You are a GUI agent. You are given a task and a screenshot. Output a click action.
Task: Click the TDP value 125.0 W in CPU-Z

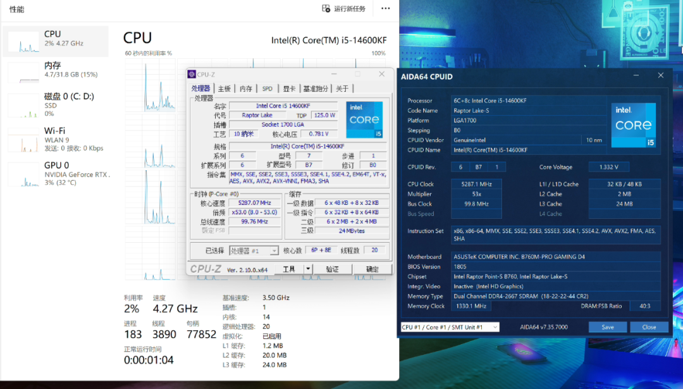[x=324, y=115]
